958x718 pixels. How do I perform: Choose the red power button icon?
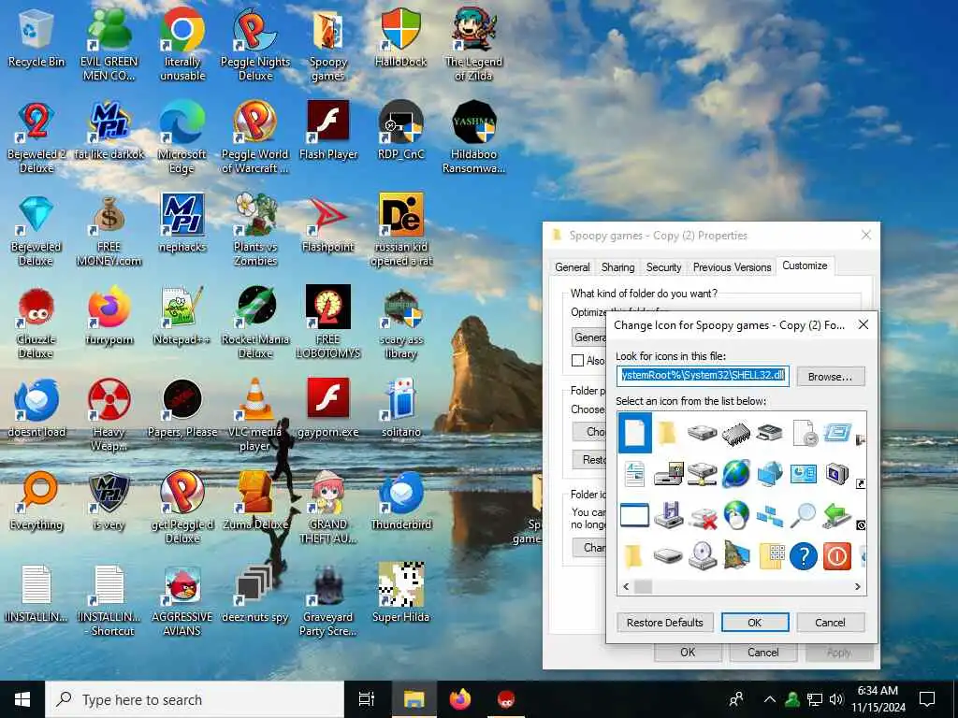click(837, 556)
